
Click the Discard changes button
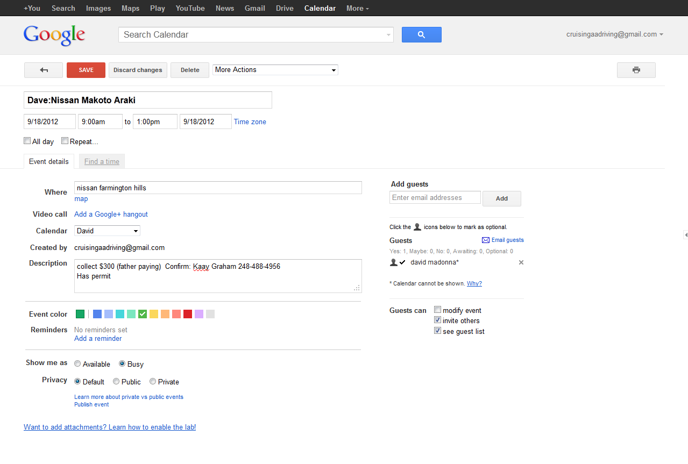pyautogui.click(x=138, y=70)
